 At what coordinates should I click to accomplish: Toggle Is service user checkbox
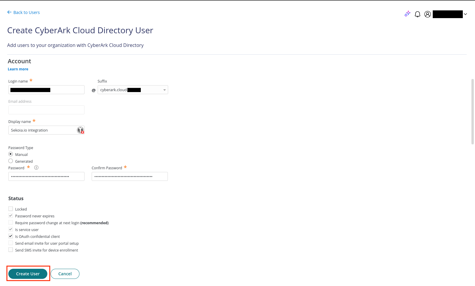(11, 229)
